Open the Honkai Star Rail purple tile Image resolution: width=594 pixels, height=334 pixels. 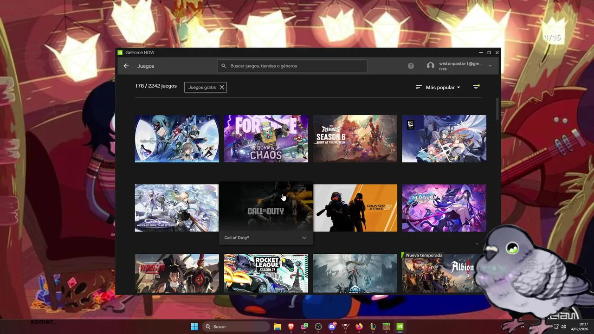pos(444,208)
